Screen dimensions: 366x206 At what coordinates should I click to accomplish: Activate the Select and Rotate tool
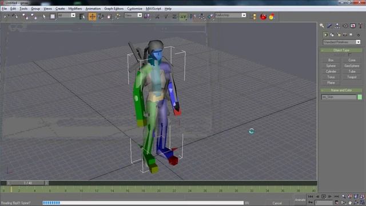[x=101, y=17]
